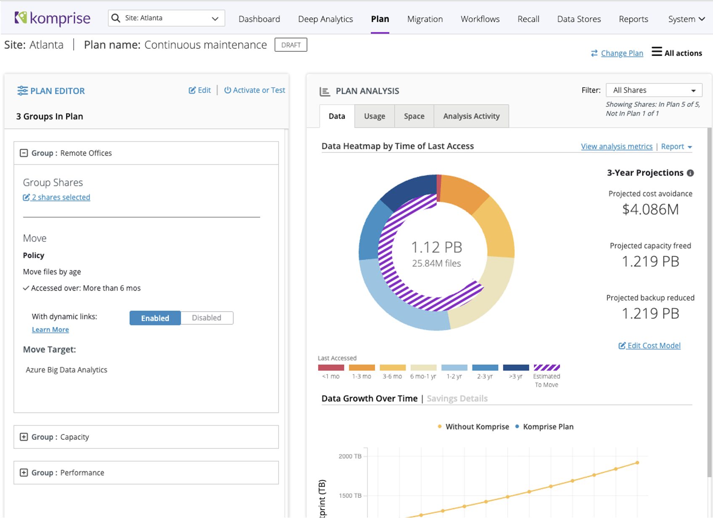Click the search magnifier icon in site selector

point(116,18)
